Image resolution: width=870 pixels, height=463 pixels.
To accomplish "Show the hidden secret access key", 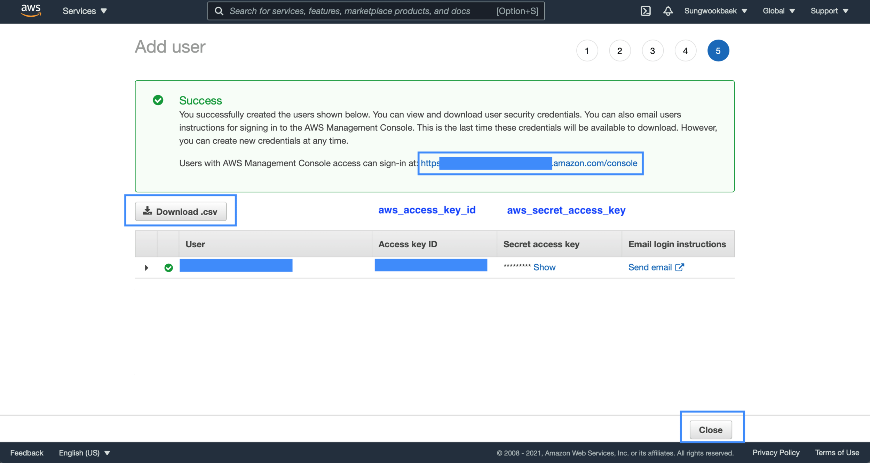I will pyautogui.click(x=544, y=267).
